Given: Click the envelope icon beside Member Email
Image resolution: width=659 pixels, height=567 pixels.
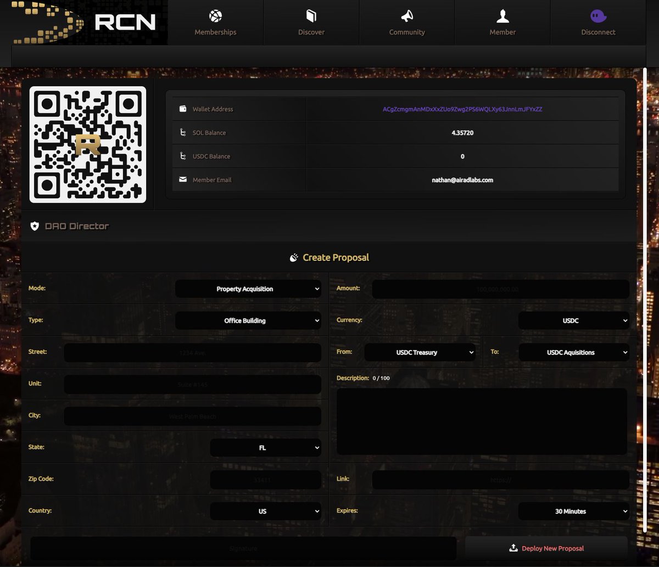Looking at the screenshot, I should [x=183, y=180].
